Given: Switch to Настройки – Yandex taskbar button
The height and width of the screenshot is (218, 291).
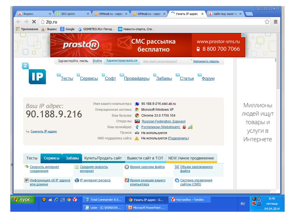Looking at the screenshot, I should pyautogui.click(x=190, y=200).
